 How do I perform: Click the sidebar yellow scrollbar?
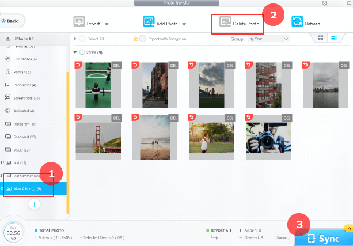[68, 143]
